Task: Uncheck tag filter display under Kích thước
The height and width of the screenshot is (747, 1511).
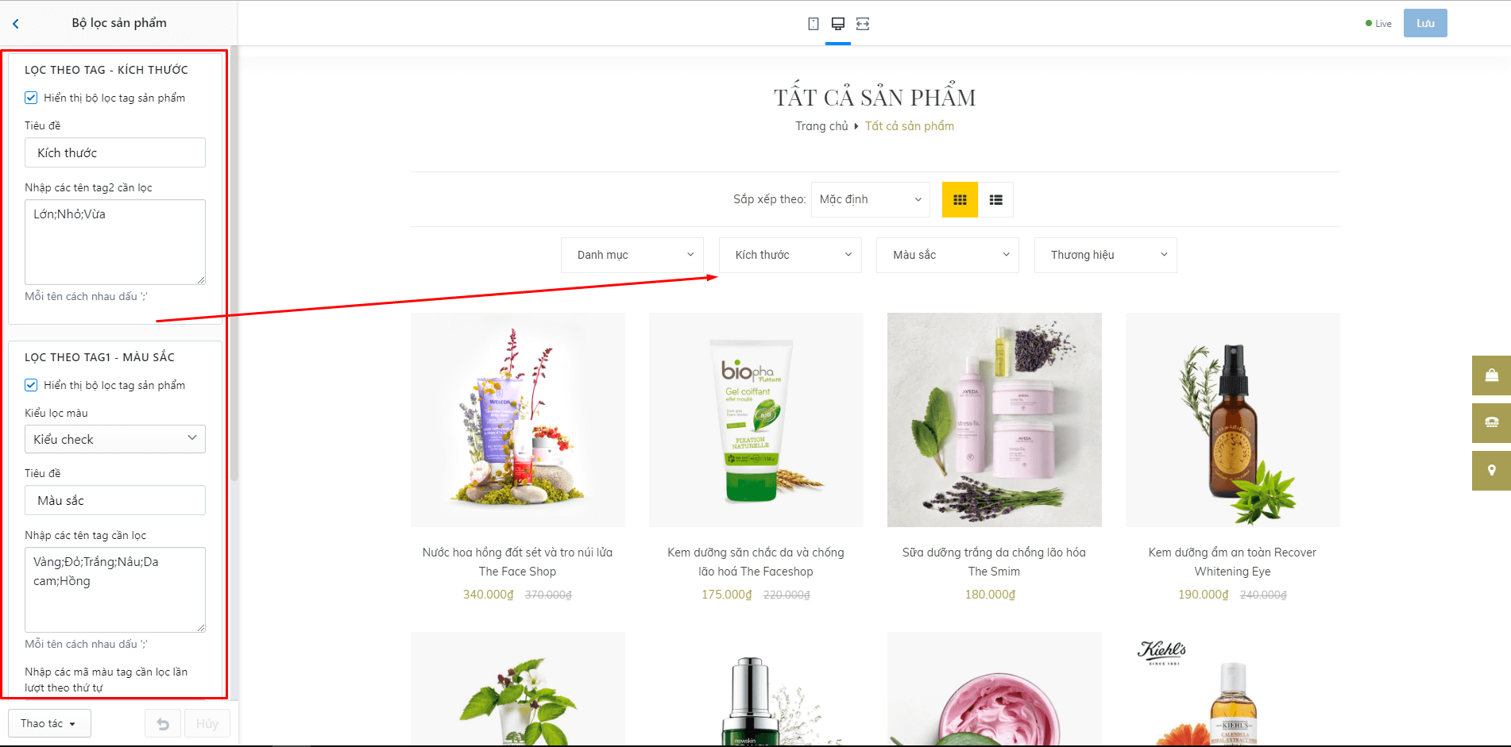Action: tap(31, 98)
